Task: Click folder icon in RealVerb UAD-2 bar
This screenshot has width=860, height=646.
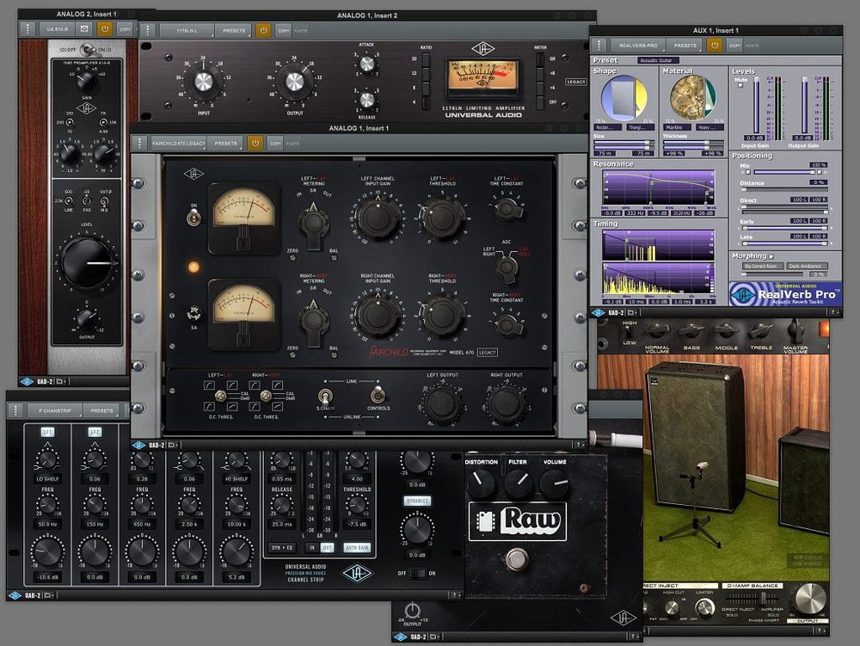Action: click(632, 312)
